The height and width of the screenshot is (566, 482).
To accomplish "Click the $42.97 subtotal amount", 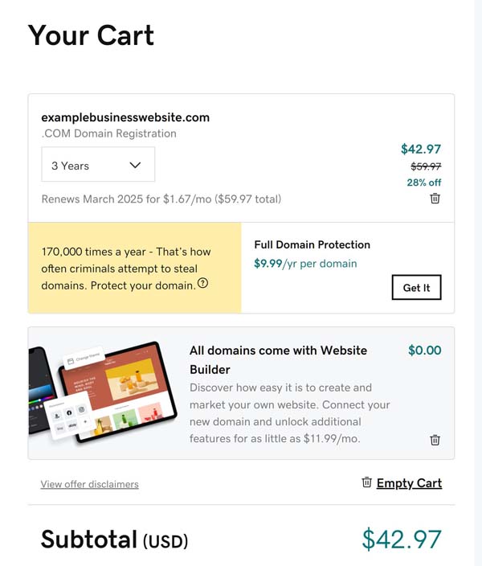I will (x=402, y=539).
